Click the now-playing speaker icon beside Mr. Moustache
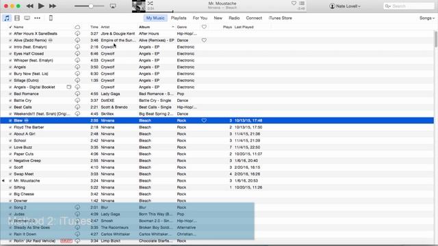Viewport: 438px width, 246px height. click(3, 180)
